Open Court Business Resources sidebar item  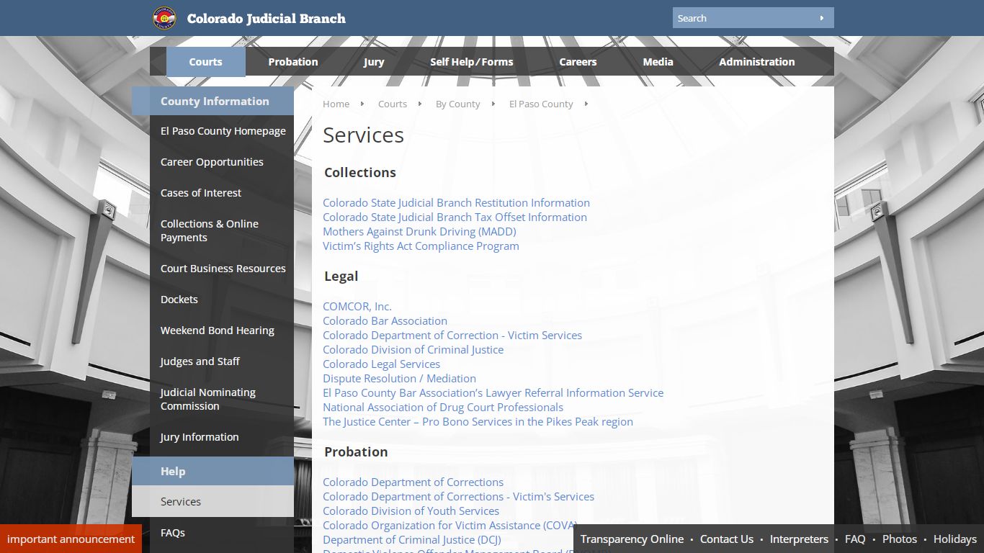pos(223,269)
